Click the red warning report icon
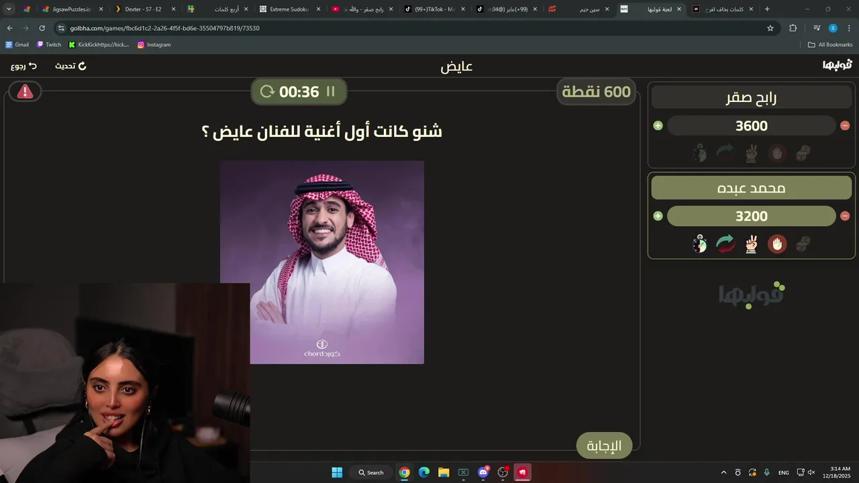The height and width of the screenshot is (483, 859). pos(25,92)
